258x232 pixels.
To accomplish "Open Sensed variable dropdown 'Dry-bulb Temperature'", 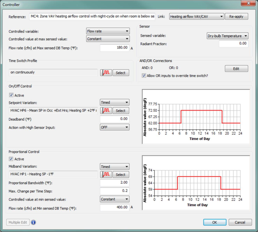I will 227,36.
